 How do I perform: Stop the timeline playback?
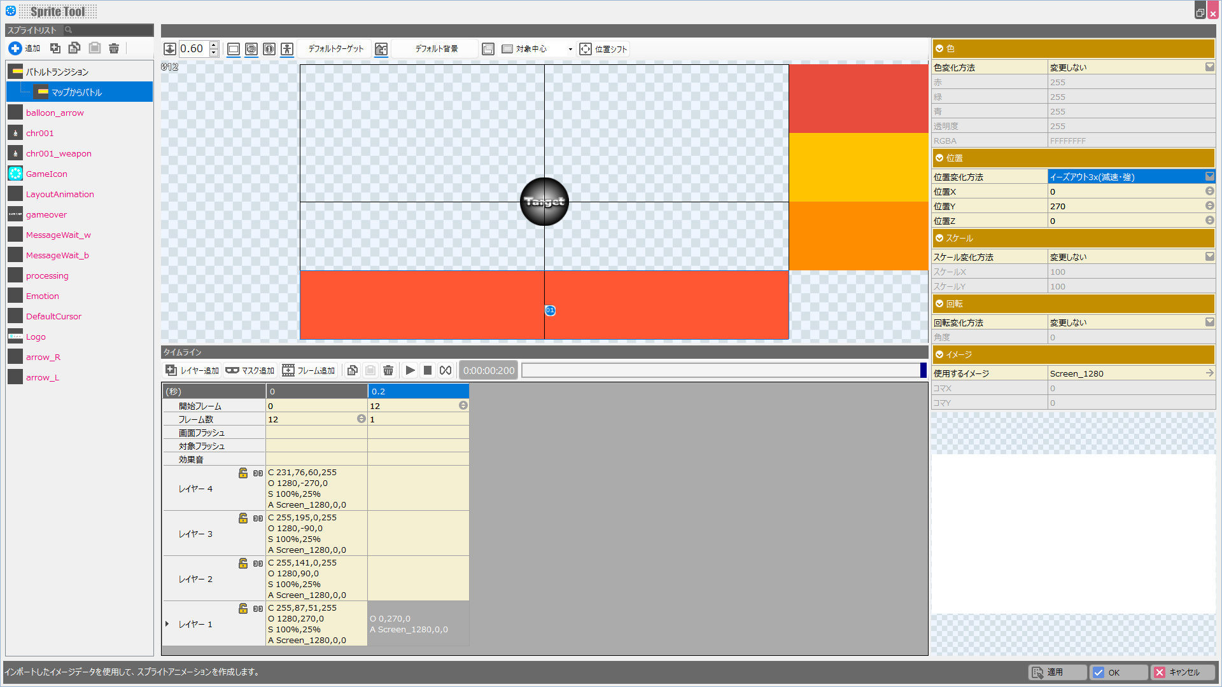click(x=428, y=370)
